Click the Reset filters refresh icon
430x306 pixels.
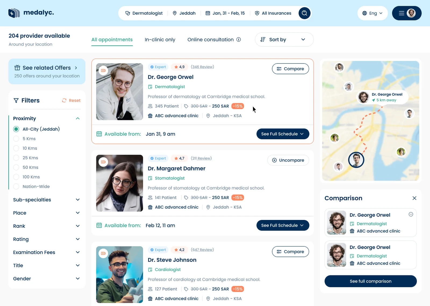pyautogui.click(x=64, y=100)
